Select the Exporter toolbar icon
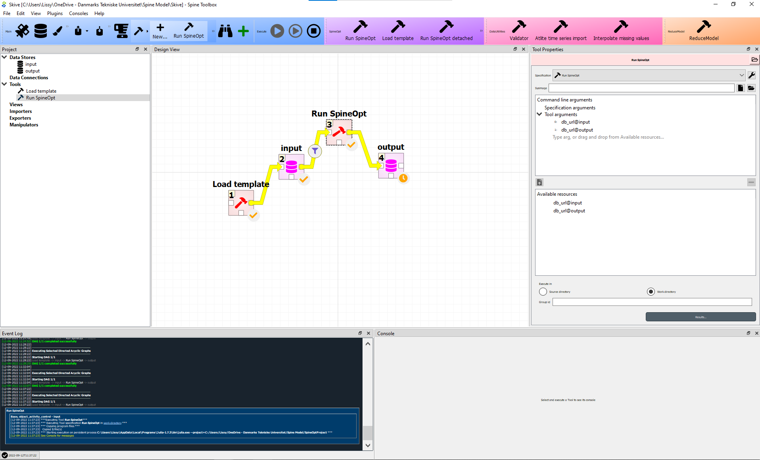 click(x=78, y=31)
